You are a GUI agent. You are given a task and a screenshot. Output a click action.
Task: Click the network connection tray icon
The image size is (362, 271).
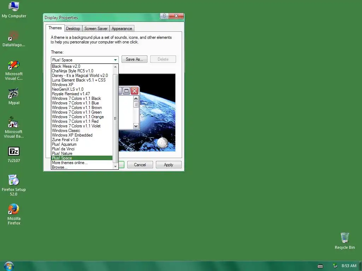(335, 266)
